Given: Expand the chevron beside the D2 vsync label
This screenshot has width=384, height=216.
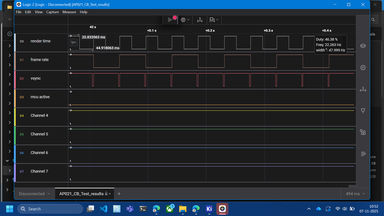Looking at the screenshot, I should [x=10, y=75].
